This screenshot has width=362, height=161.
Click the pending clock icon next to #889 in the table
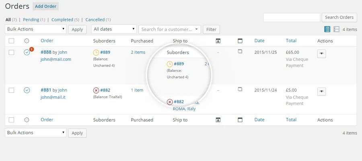tap(96, 52)
